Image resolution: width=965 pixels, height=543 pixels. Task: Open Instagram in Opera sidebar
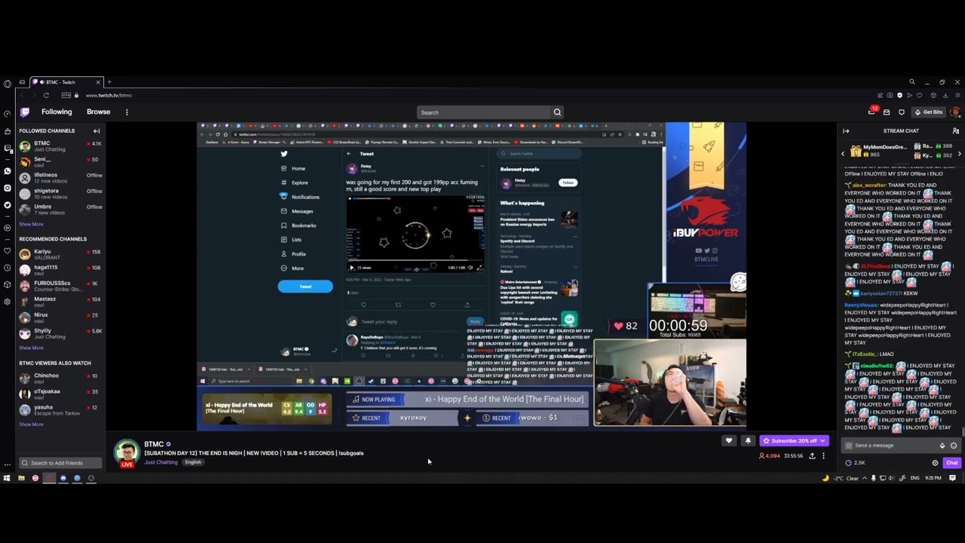8,187
